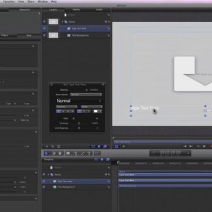
Task: Open the Help menu
Action: (x=54, y=2)
